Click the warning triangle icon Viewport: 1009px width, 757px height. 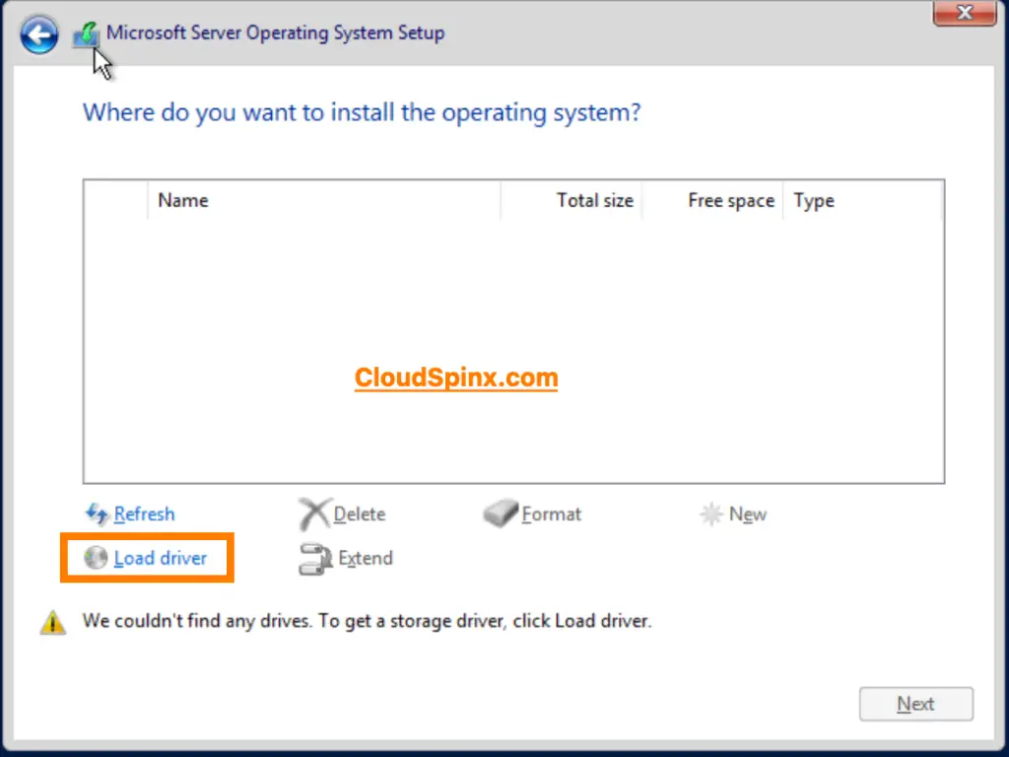(52, 621)
